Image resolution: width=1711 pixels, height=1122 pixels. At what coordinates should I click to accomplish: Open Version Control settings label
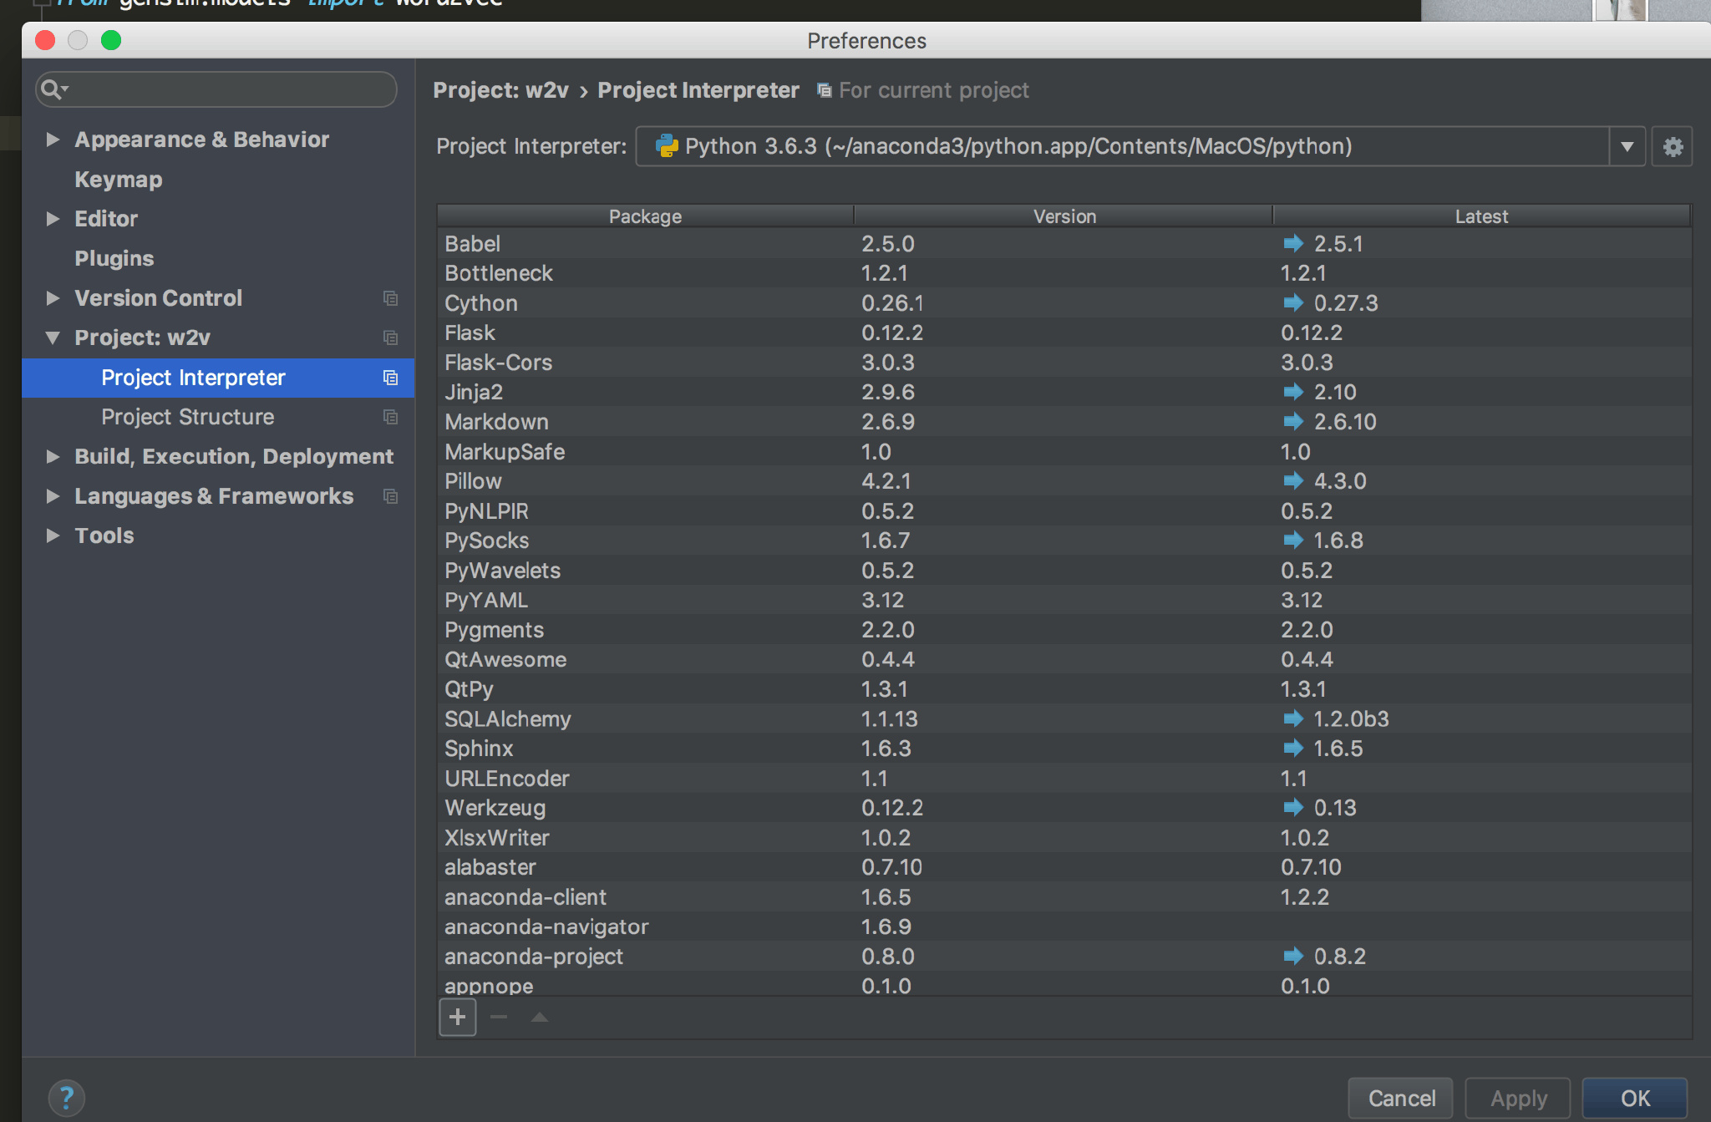point(159,298)
